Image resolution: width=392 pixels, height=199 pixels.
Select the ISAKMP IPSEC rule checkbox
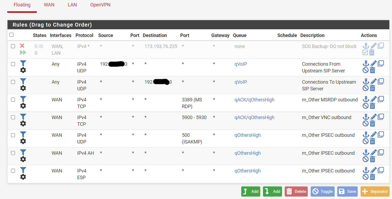pos(13,135)
